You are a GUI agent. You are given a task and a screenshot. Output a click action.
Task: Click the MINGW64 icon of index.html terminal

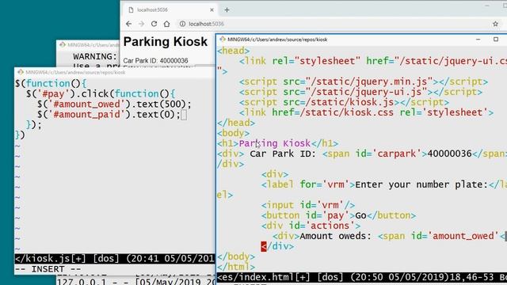click(222, 39)
